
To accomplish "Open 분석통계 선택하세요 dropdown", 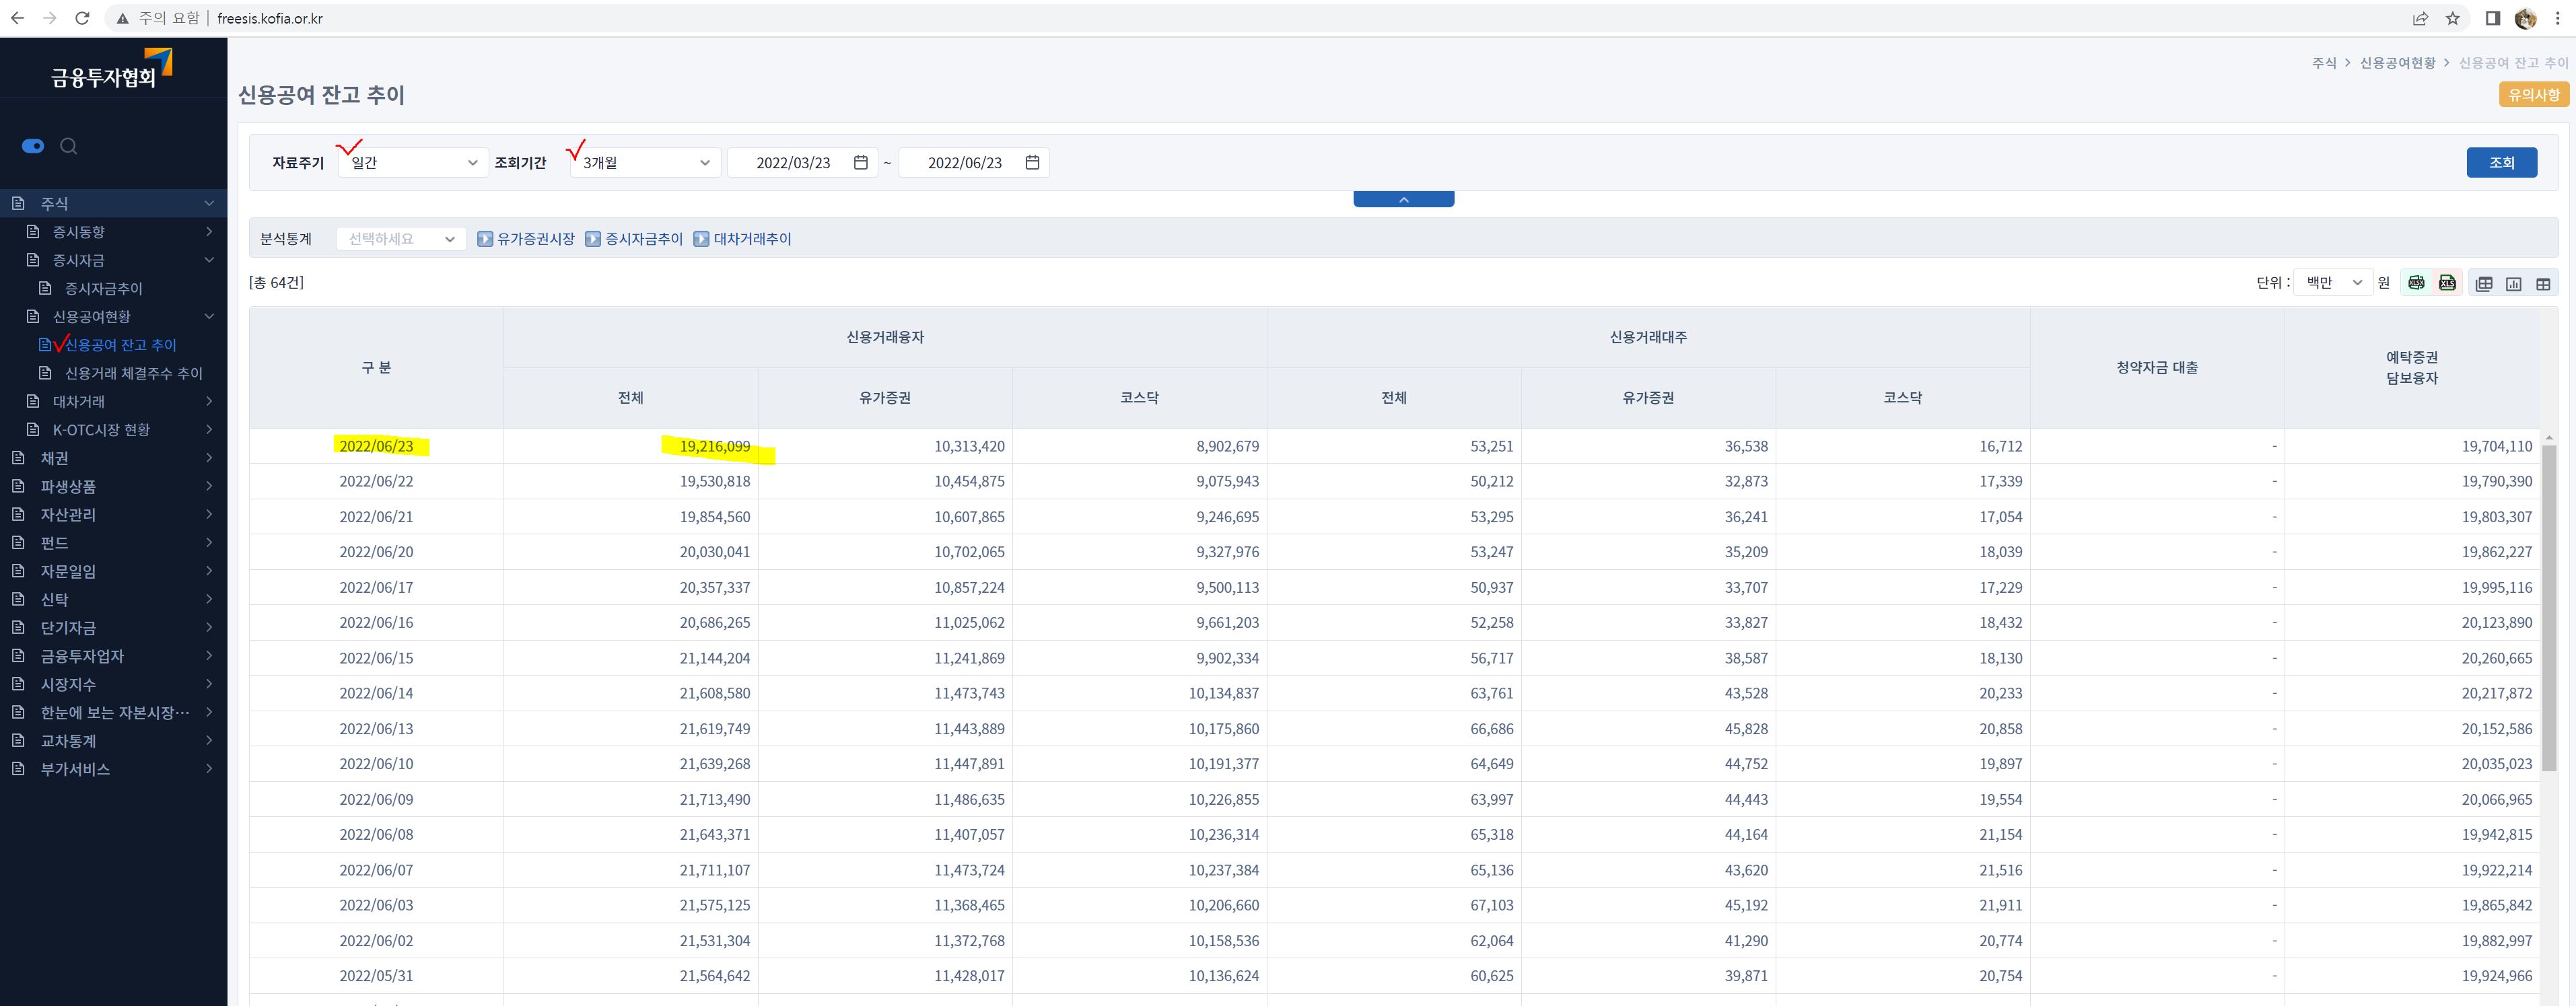I will (401, 239).
